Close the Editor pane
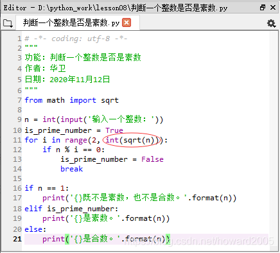Image resolution: width=280 pixels, height=253 pixels. [273, 8]
